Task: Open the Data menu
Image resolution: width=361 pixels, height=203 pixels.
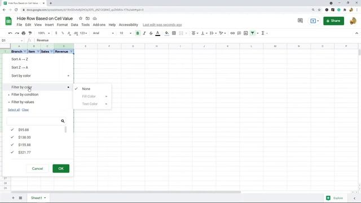Action: pos(74,25)
